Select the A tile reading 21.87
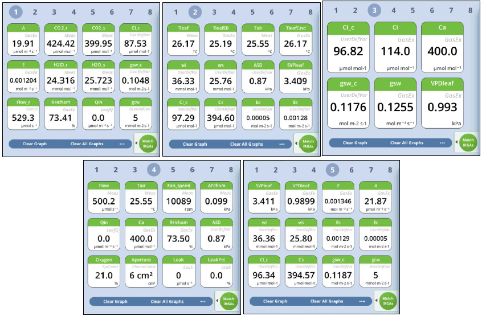 pos(375,198)
